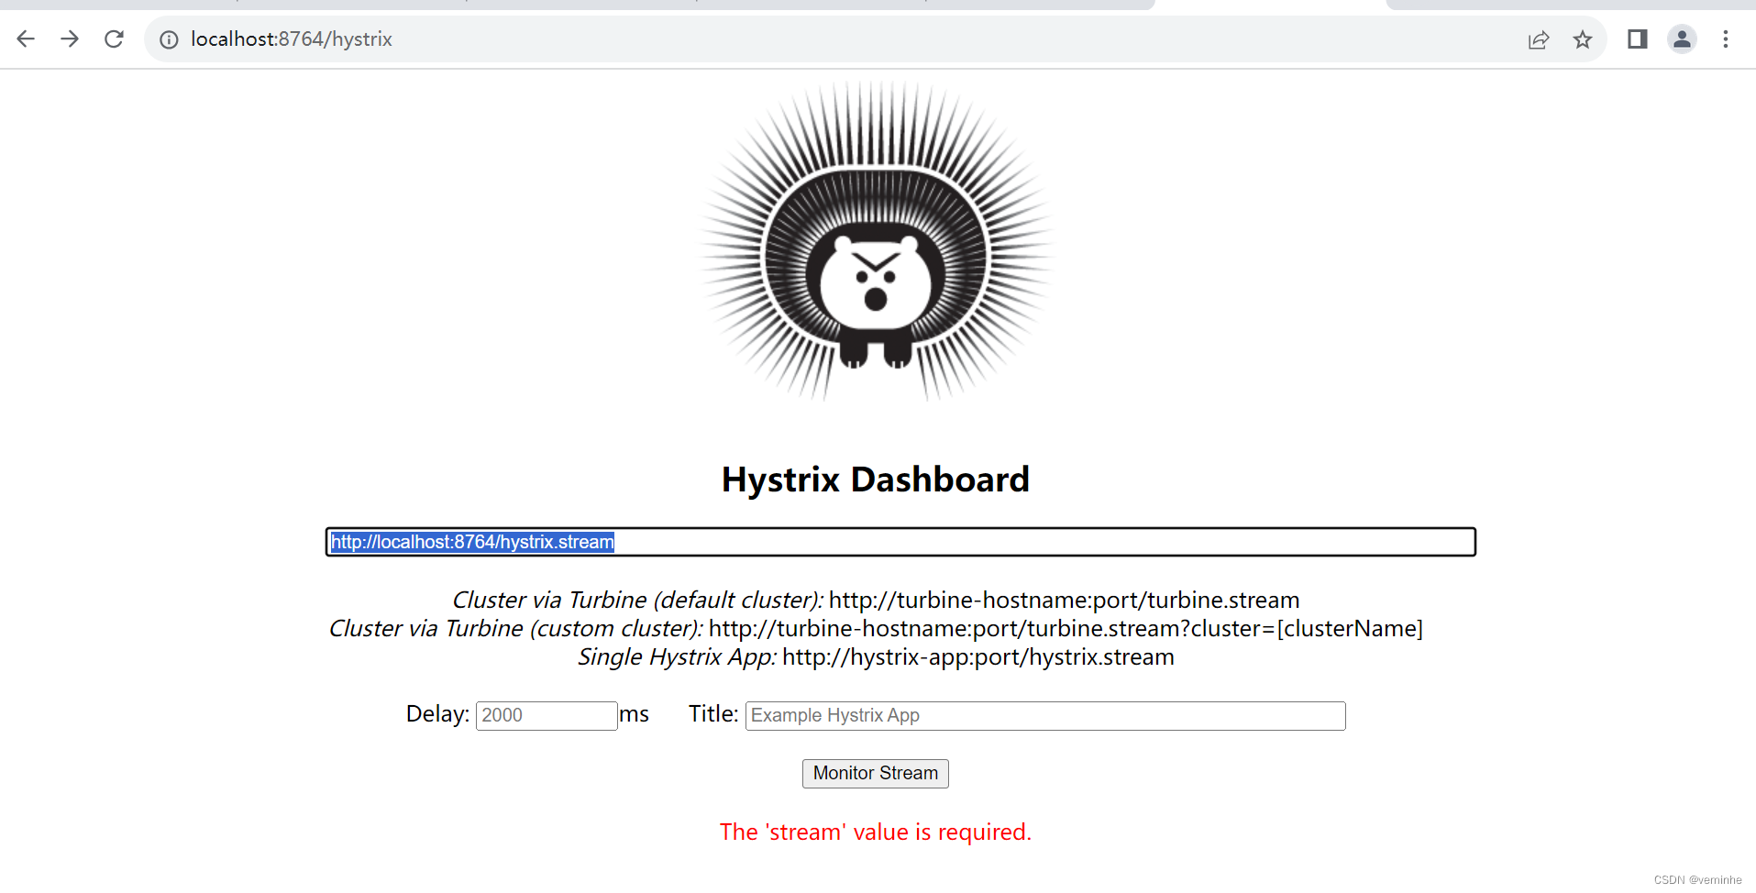Reload the Hystrix page
Image resolution: width=1756 pixels, height=893 pixels.
pyautogui.click(x=114, y=39)
